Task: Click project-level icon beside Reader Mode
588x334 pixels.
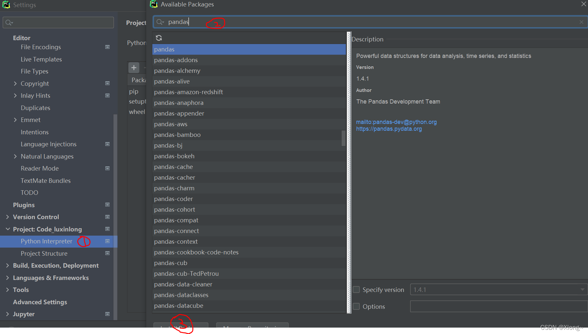Action: pyautogui.click(x=108, y=168)
